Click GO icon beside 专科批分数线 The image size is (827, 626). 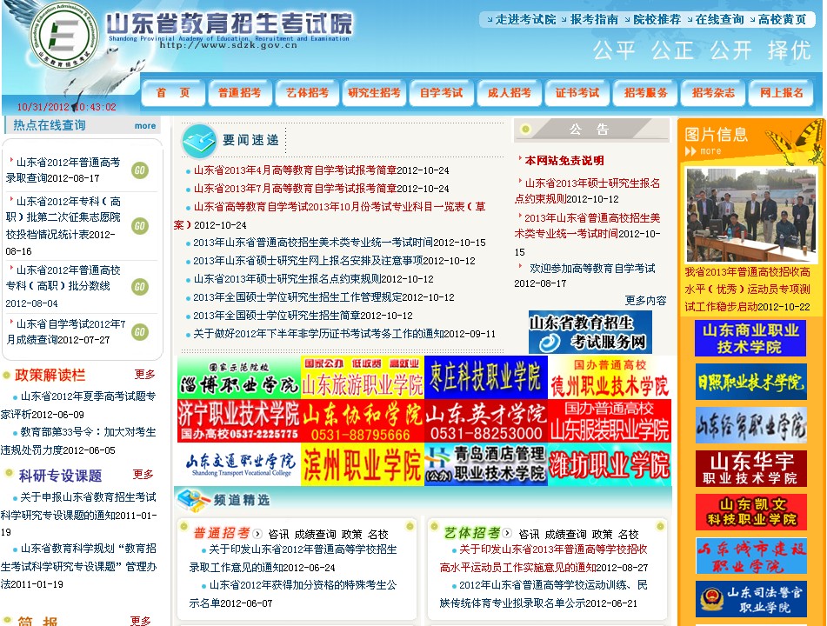pyautogui.click(x=140, y=287)
